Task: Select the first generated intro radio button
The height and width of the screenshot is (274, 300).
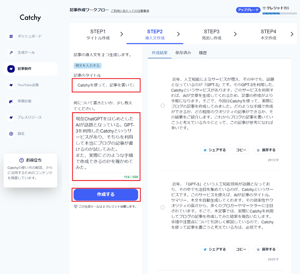Action: point(163,105)
